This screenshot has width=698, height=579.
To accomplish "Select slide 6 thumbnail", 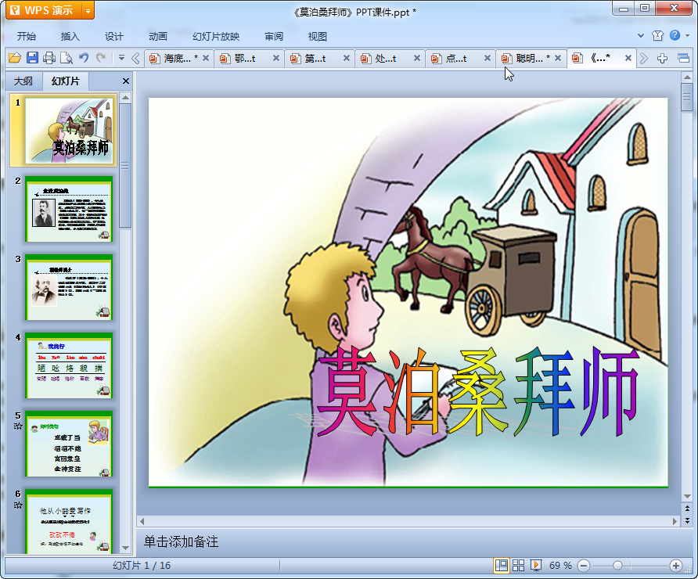I will click(x=69, y=521).
